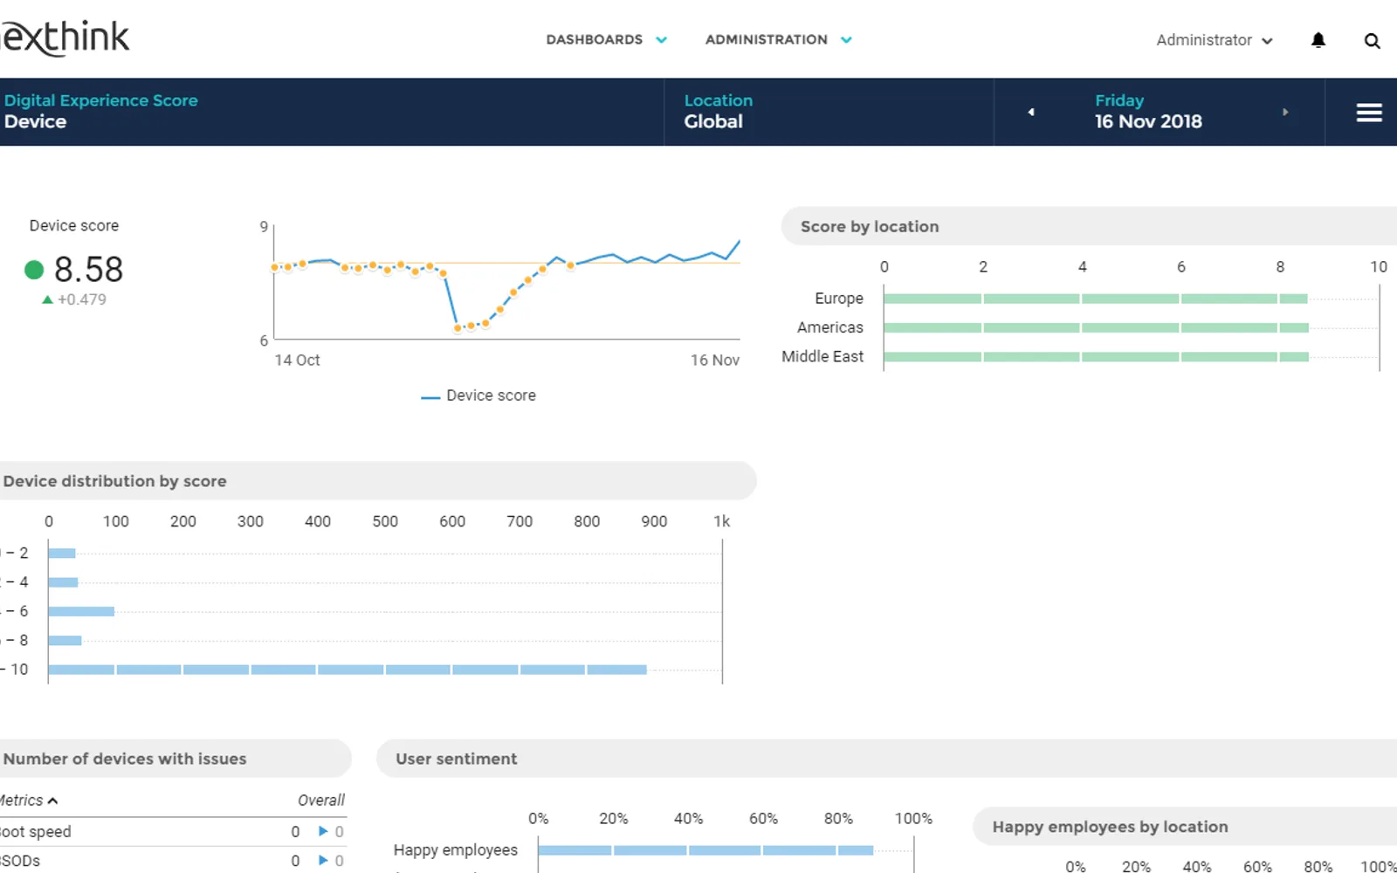Screen dimensions: 1397x873
Task: Click the Middle East location label
Action: [x=822, y=356]
